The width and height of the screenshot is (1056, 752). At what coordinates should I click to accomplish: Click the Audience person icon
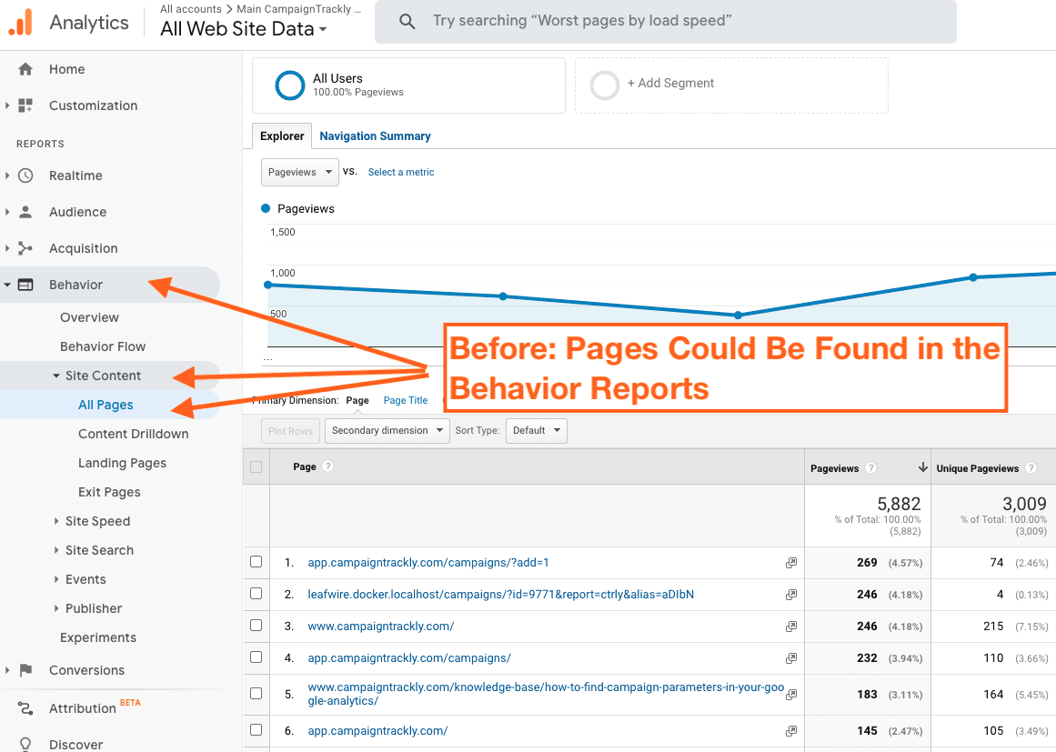[25, 212]
